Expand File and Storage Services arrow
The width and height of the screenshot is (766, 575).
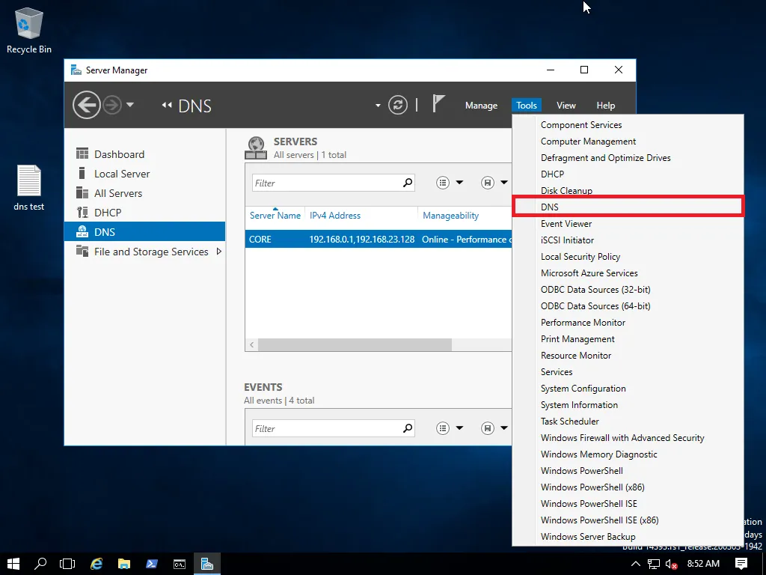coord(219,252)
